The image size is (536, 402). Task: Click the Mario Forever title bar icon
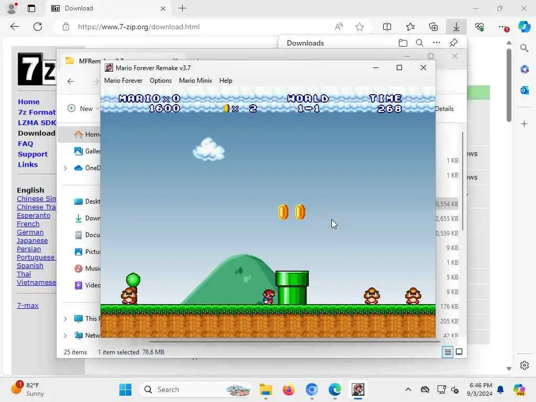(109, 68)
